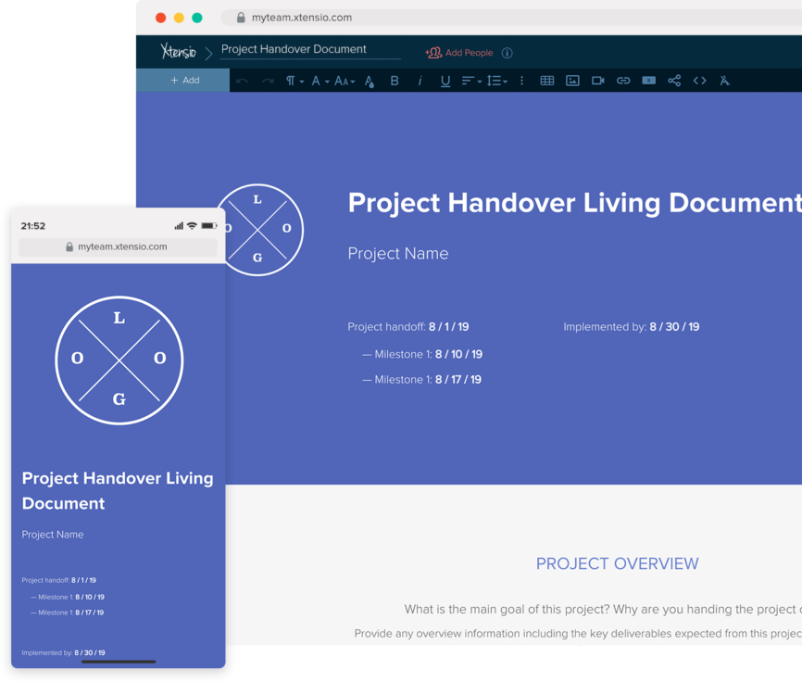
Task: Open the text alignment dropdown
Action: pyautogui.click(x=472, y=81)
